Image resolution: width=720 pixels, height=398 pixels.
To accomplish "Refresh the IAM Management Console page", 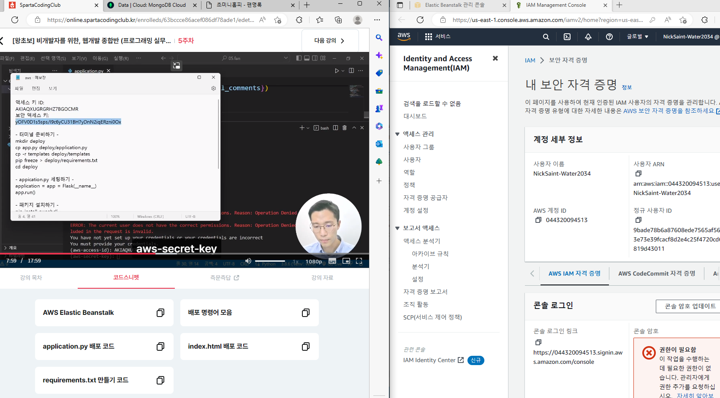I will click(420, 20).
